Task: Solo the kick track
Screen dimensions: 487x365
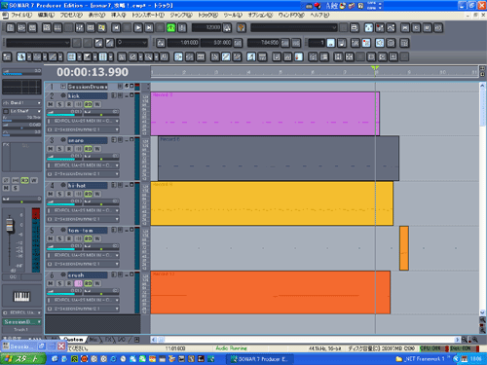Action: pos(59,104)
